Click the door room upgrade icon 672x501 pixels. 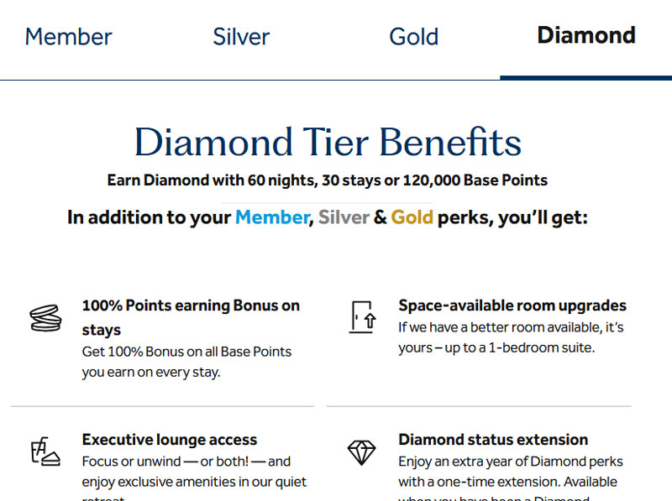click(x=362, y=317)
